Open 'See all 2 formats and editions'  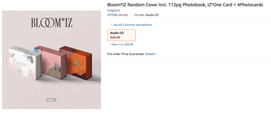click(133, 25)
